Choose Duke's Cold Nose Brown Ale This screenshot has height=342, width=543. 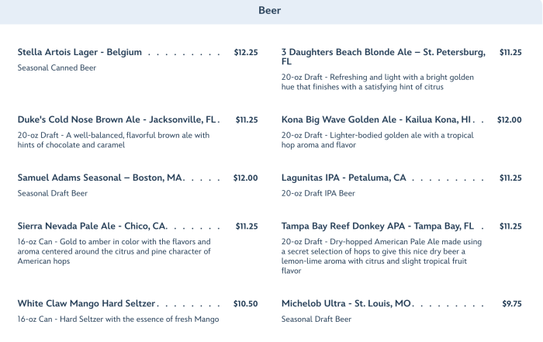pos(116,120)
